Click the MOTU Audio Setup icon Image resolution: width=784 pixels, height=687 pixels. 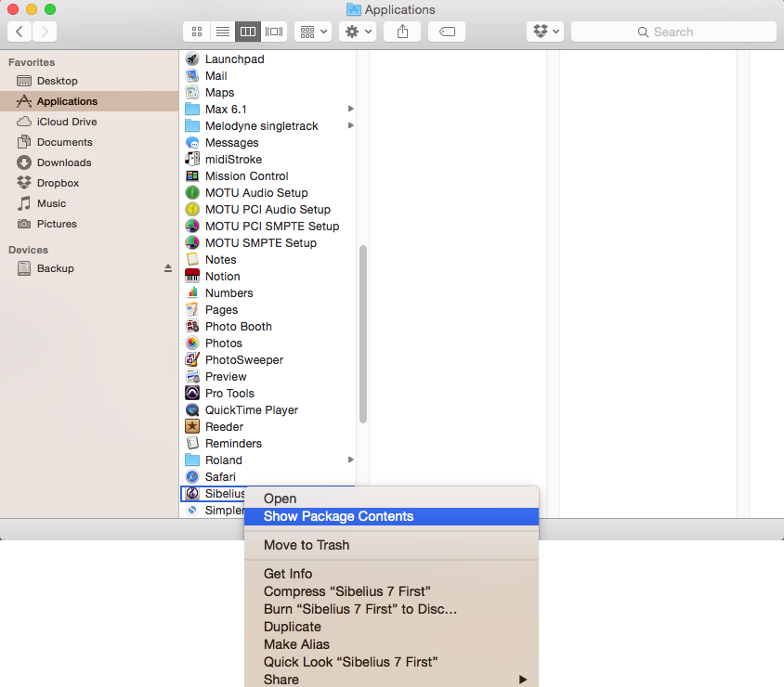(192, 193)
